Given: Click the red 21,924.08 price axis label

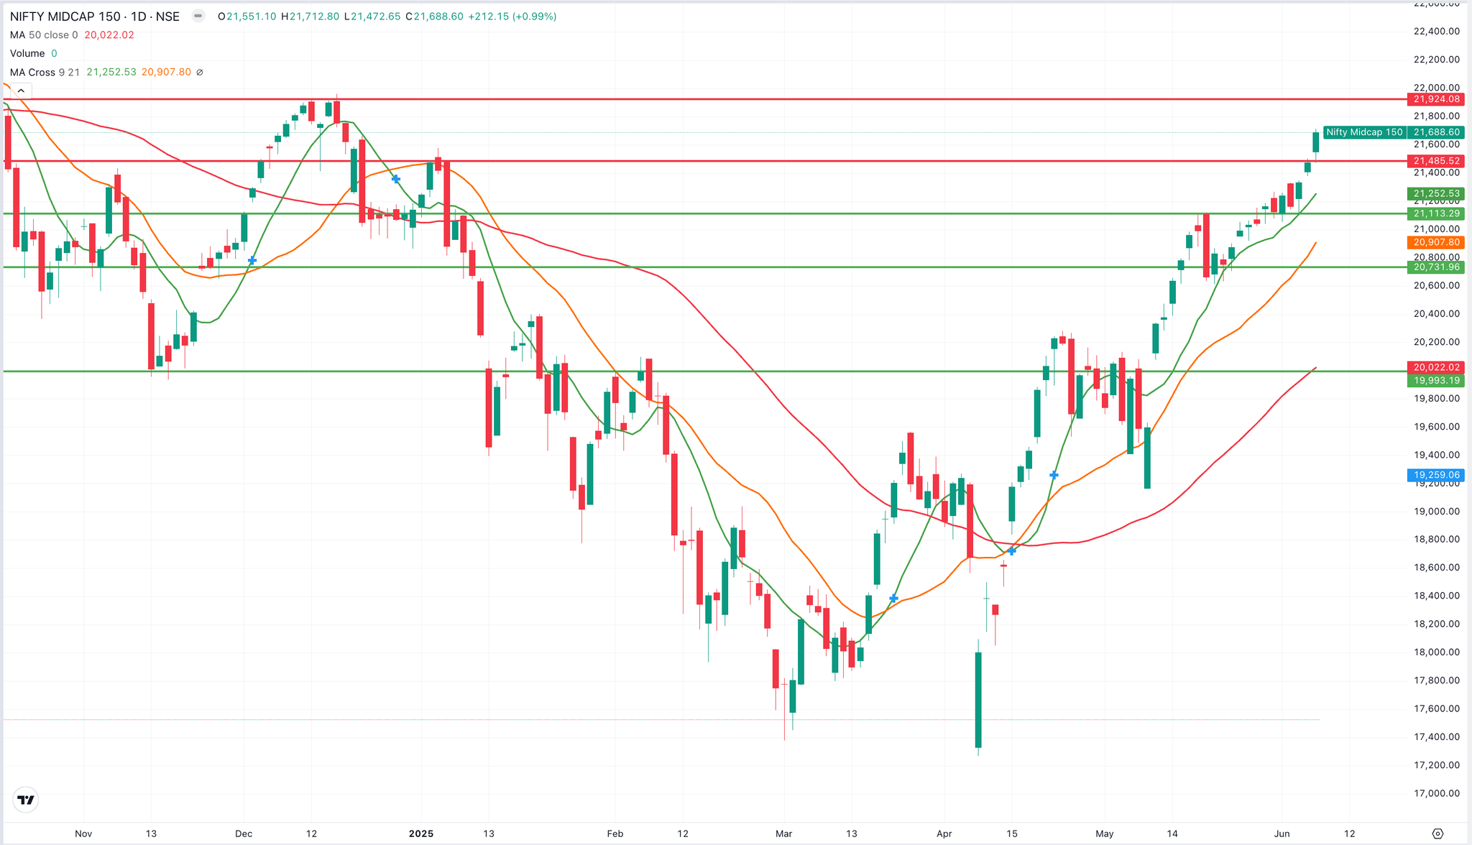Looking at the screenshot, I should 1435,99.
